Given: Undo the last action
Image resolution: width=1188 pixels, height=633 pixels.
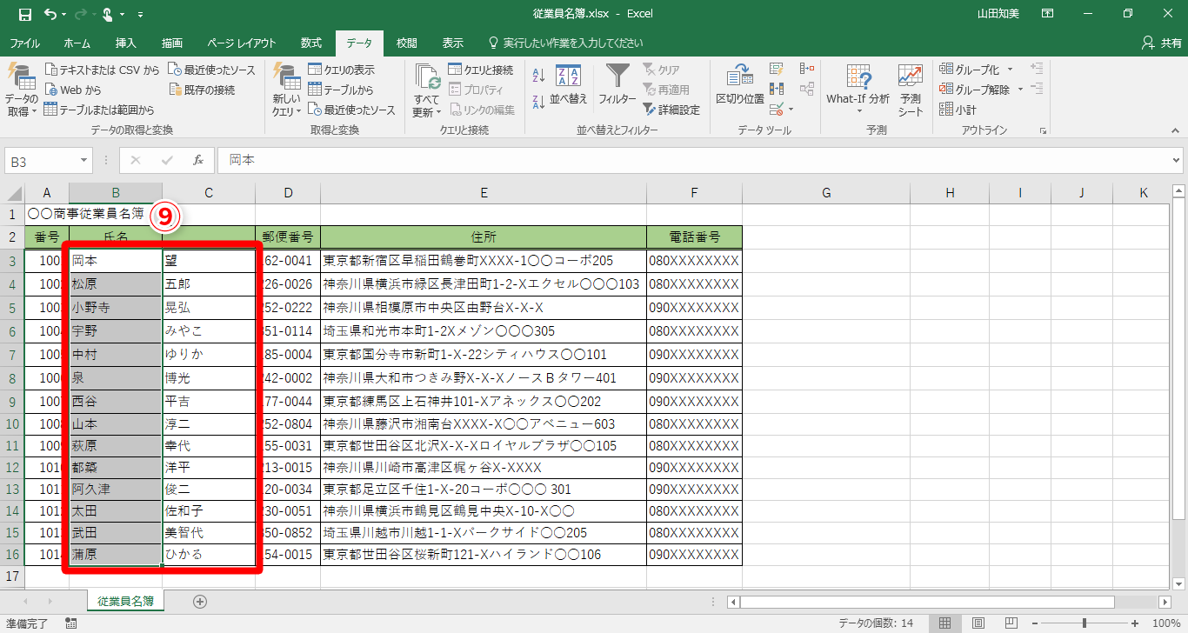Looking at the screenshot, I should 50,15.
